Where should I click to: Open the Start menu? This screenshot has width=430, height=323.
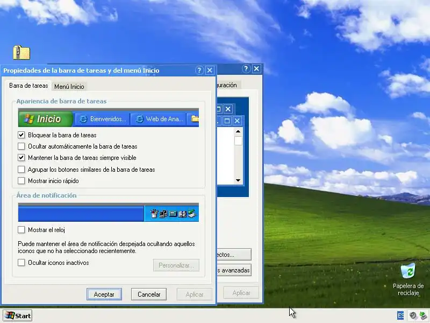[x=18, y=315]
